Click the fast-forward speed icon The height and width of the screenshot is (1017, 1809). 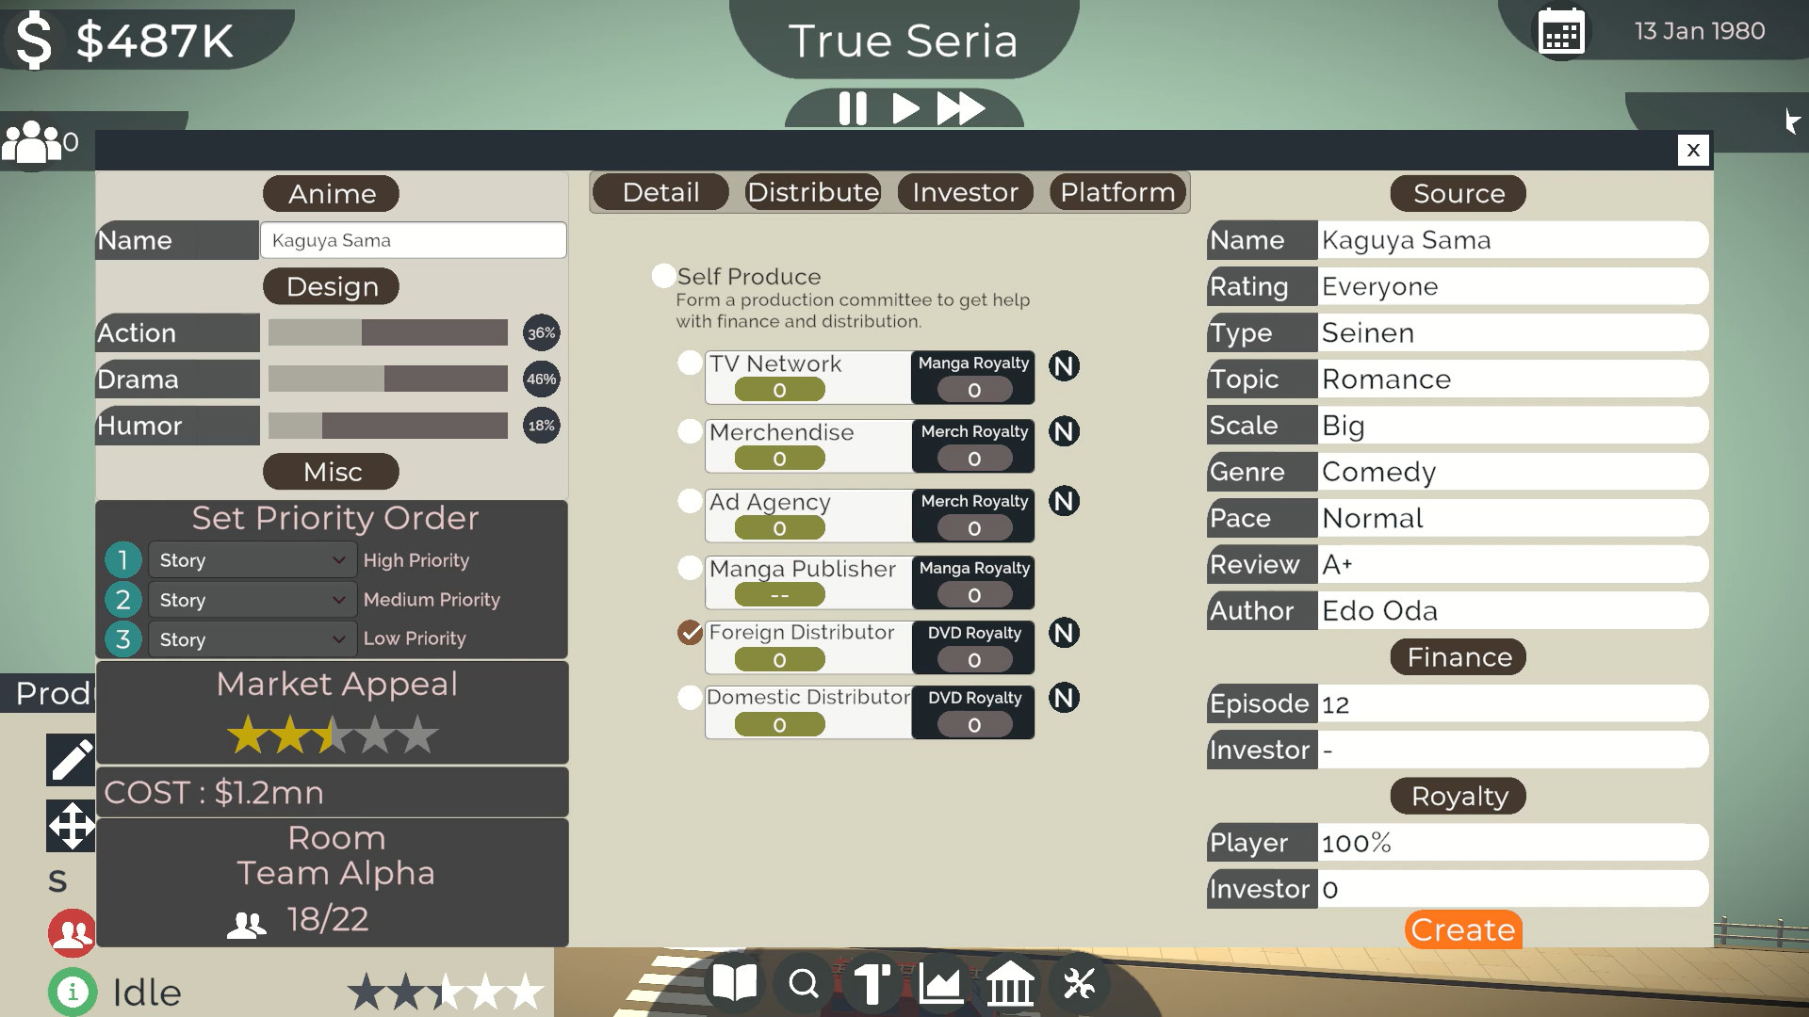[x=960, y=108]
